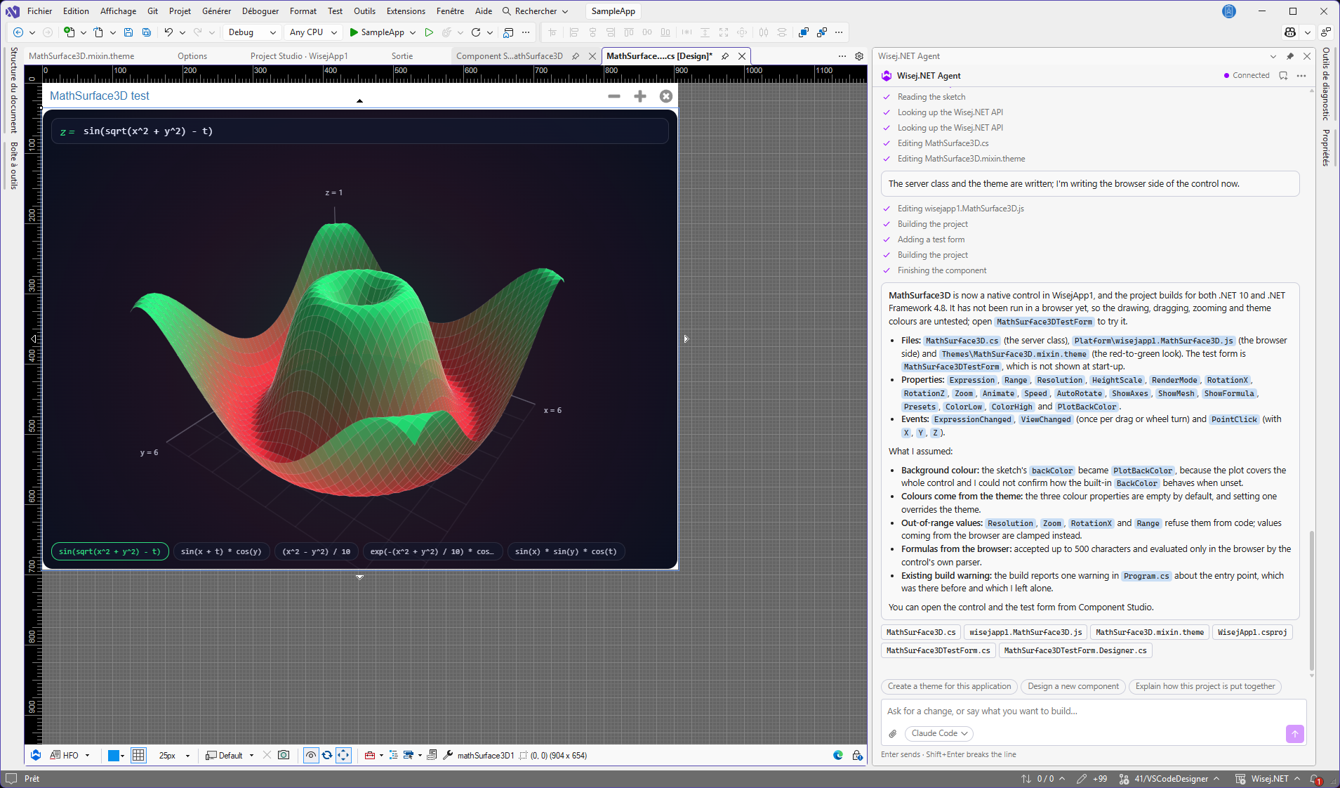Viewport: 1340px width, 788px height.
Task: Pin the Wisej.NET Agent panel
Action: click(x=1290, y=56)
